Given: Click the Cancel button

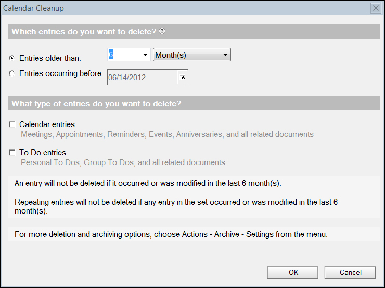Looking at the screenshot, I should [350, 272].
